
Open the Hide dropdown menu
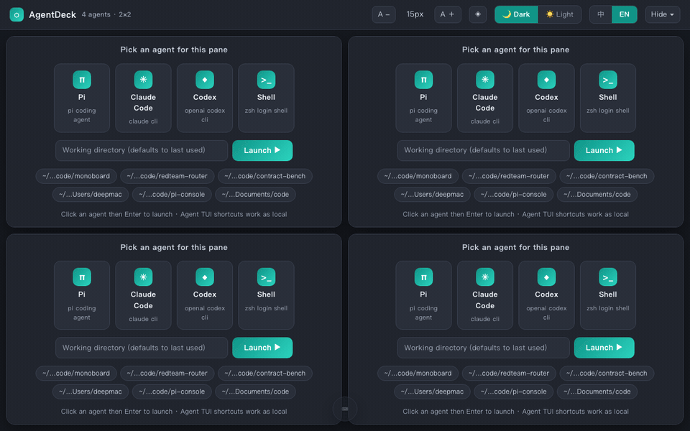click(x=662, y=14)
